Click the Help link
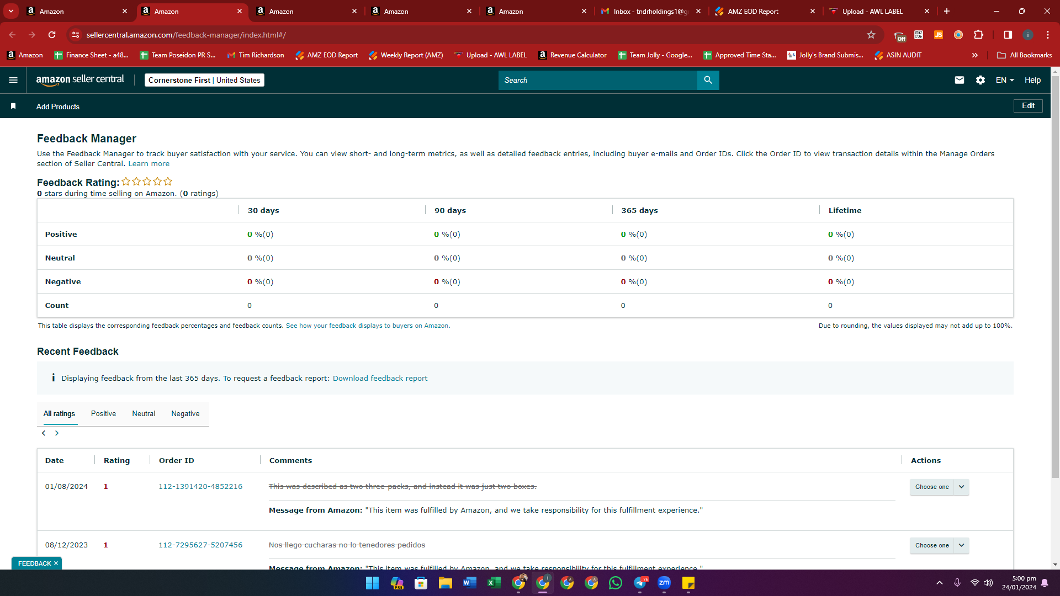Screen dimensions: 1060x596 [1032, 80]
